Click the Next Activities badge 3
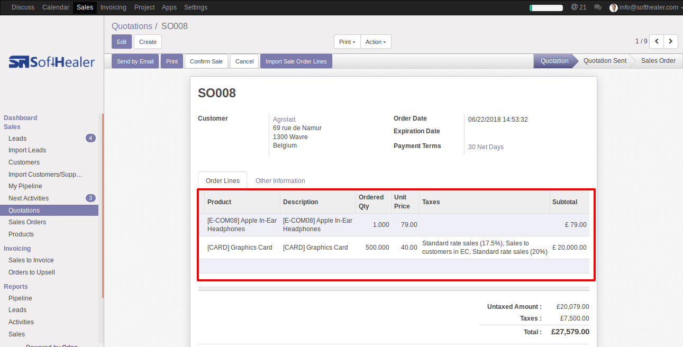 pos(90,198)
